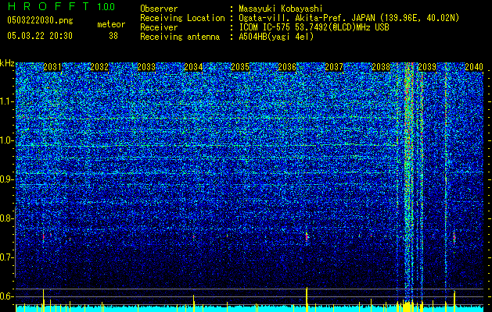Click the tallest yellow intensity spike under 2036
The height and width of the screenshot is (312, 492).
307,300
